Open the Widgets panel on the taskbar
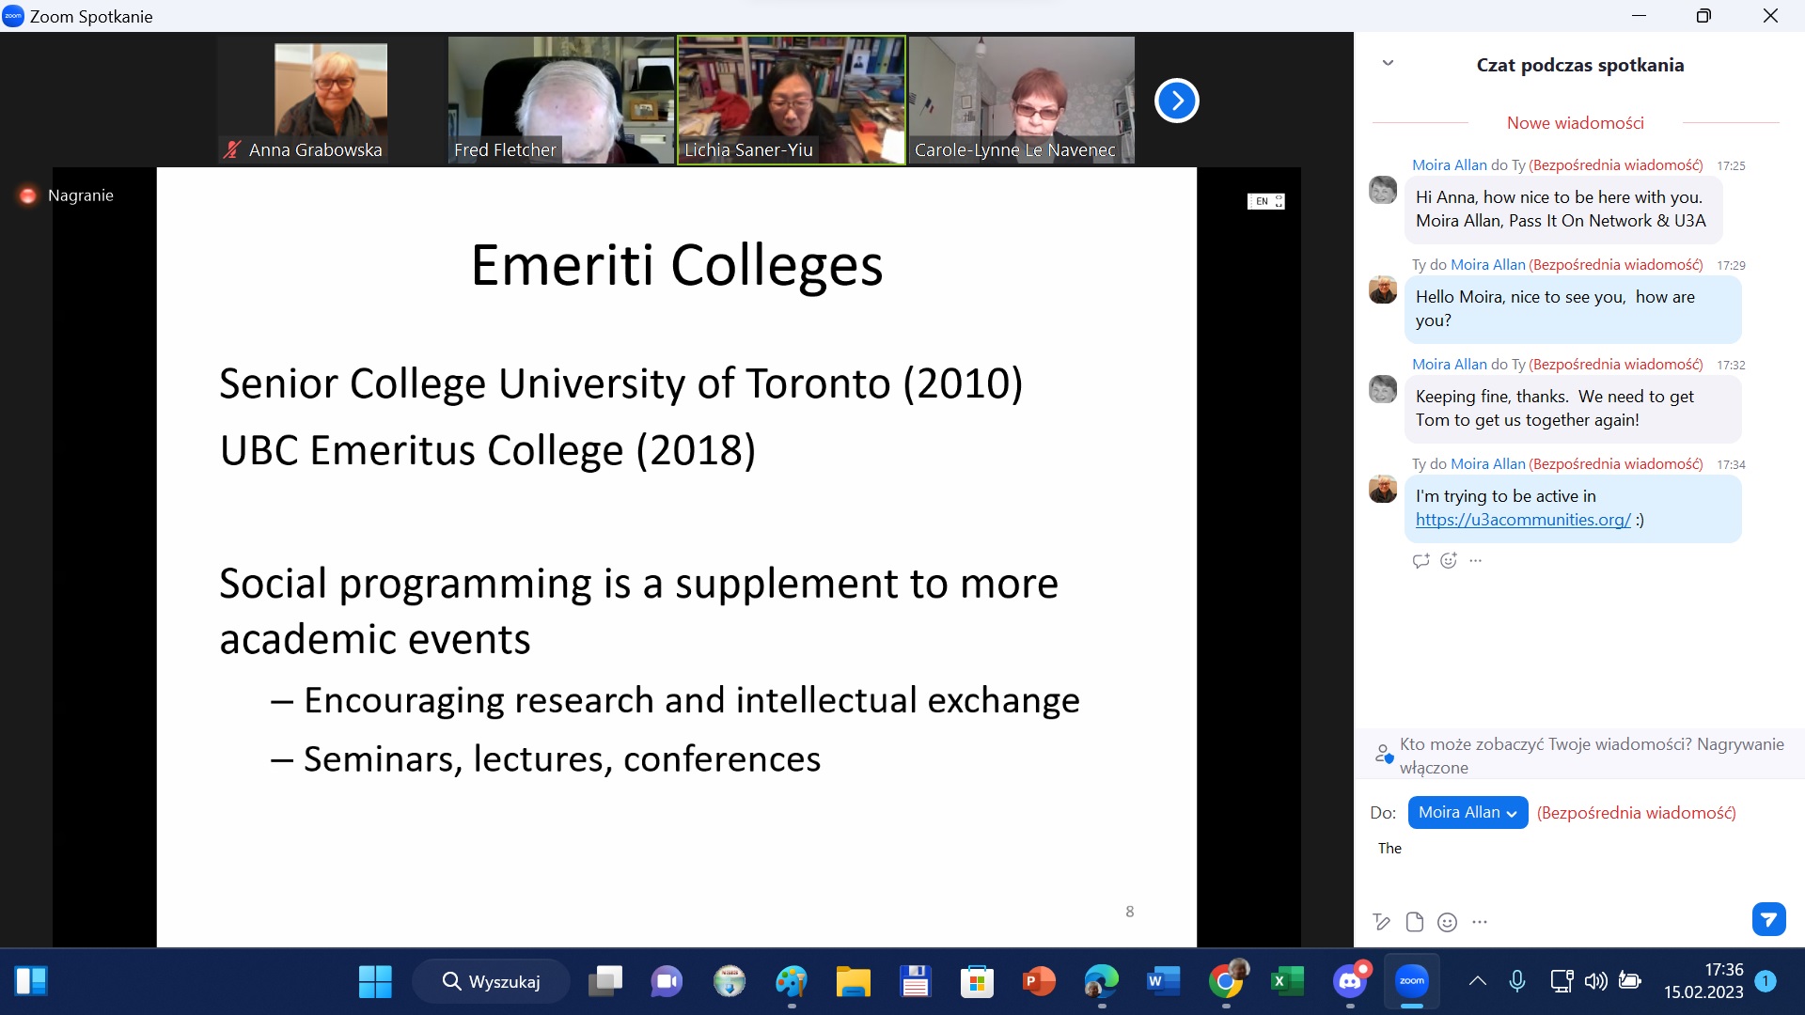1805x1015 pixels. 31,982
